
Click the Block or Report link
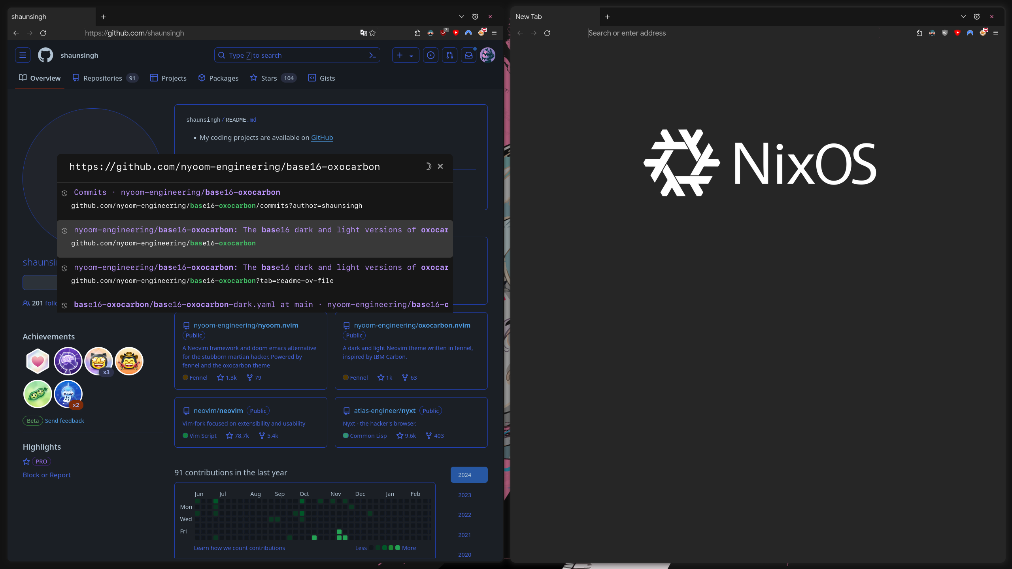47,475
